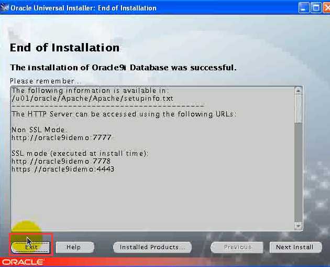330x267 pixels.
Task: Click the installation was successful message
Action: [x=123, y=68]
